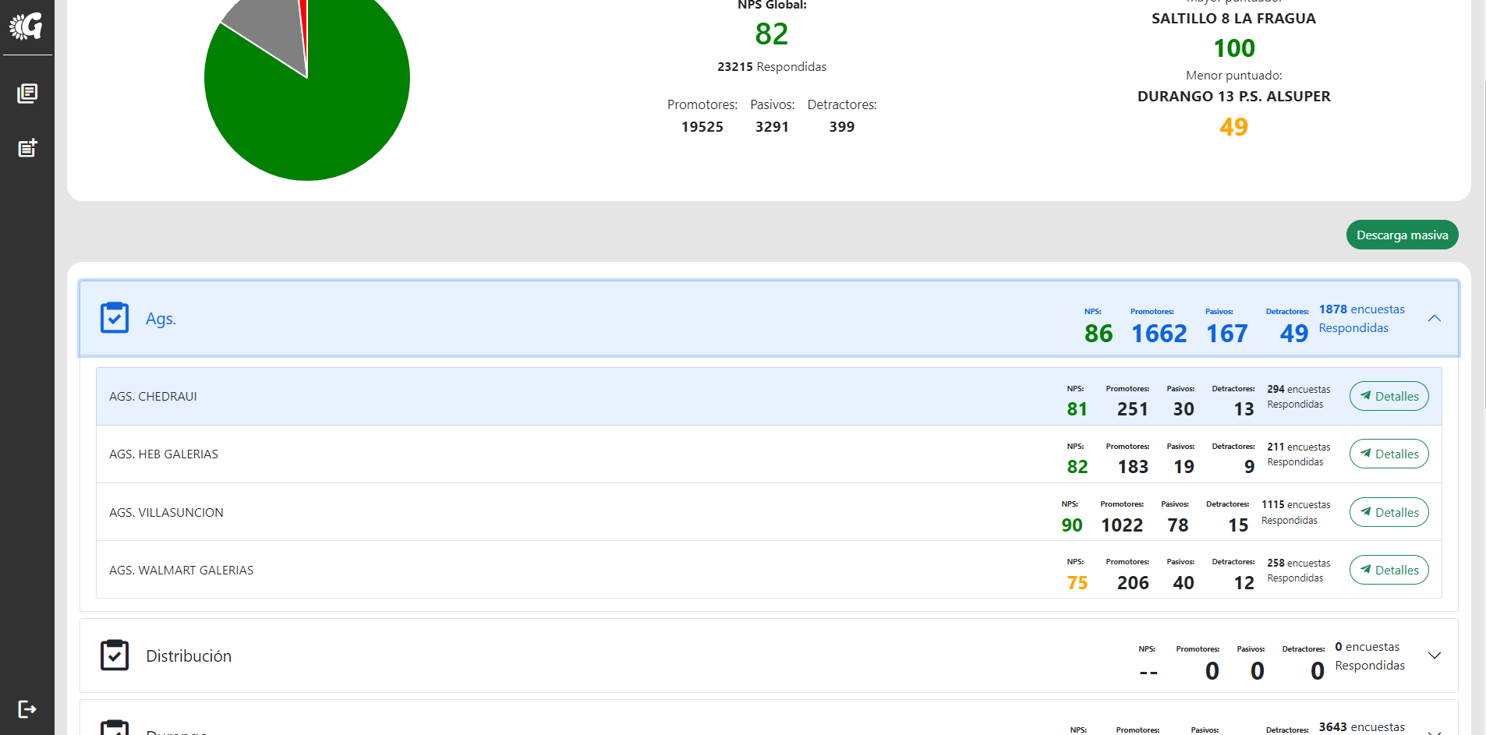Click the clipboard icon beside Ags.
The height and width of the screenshot is (735, 1486).
pos(115,318)
